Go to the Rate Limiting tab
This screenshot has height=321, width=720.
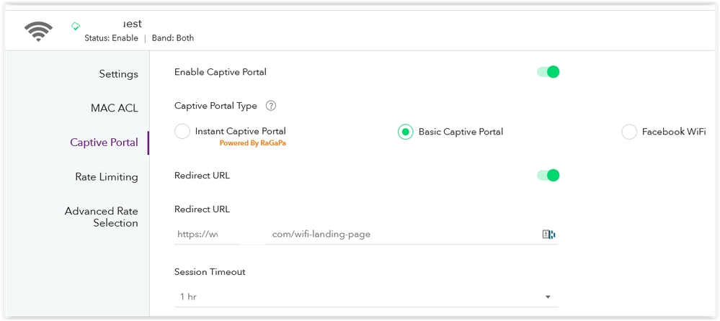pos(107,176)
